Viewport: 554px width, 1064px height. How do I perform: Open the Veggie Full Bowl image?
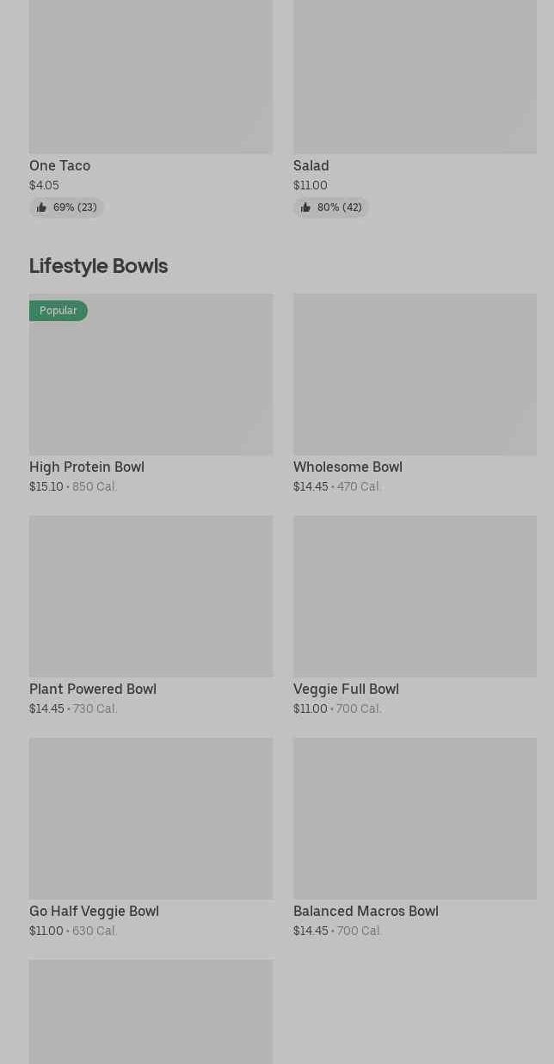(x=415, y=597)
